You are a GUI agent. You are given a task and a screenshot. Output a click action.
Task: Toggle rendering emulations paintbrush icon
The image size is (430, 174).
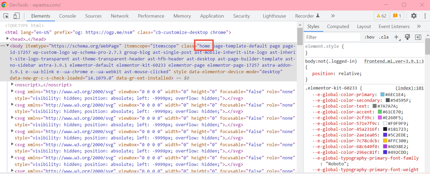407,37
